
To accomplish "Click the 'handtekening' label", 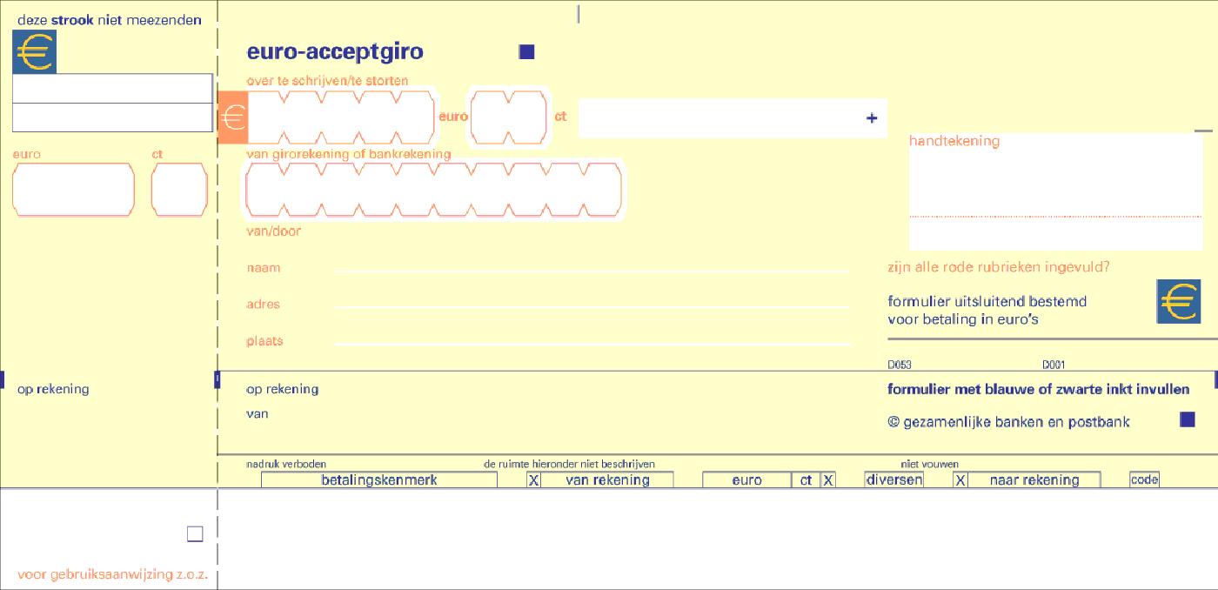I will click(x=954, y=141).
